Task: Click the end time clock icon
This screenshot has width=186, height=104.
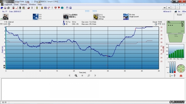Action: coord(156,24)
